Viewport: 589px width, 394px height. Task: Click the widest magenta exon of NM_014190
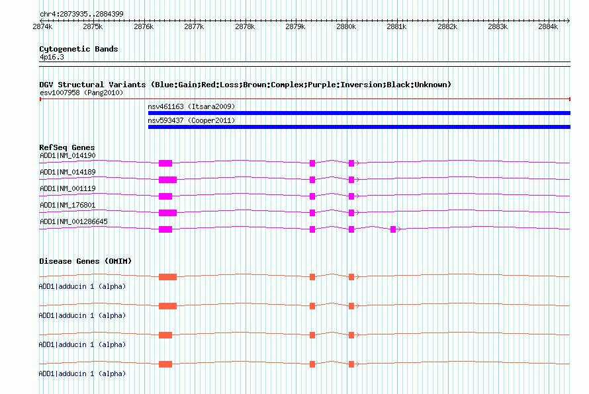point(165,163)
